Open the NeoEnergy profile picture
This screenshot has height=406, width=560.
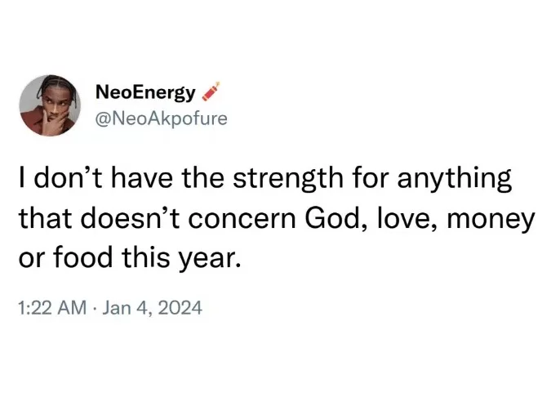50,105
